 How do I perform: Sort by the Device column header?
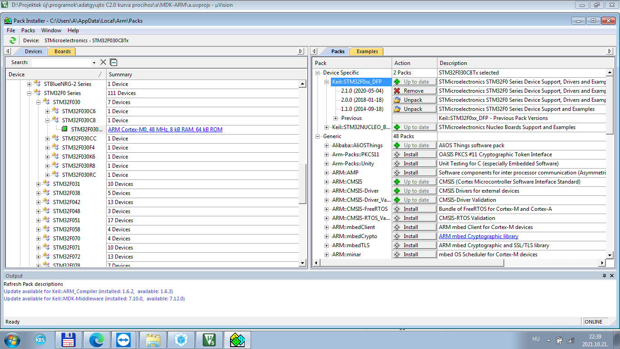[x=56, y=75]
